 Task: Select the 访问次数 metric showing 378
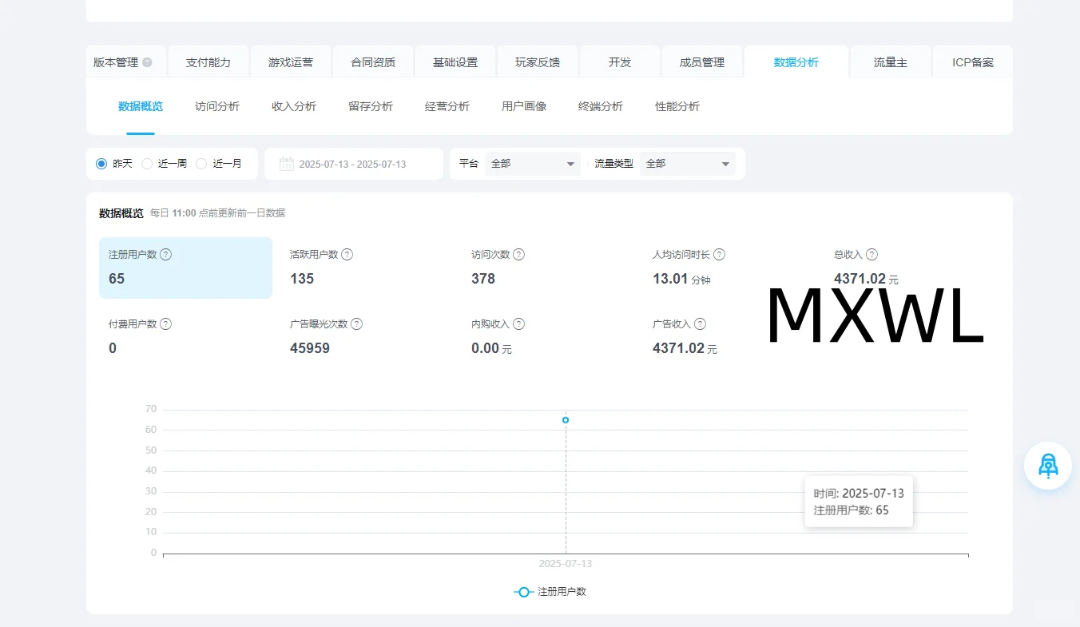click(548, 268)
